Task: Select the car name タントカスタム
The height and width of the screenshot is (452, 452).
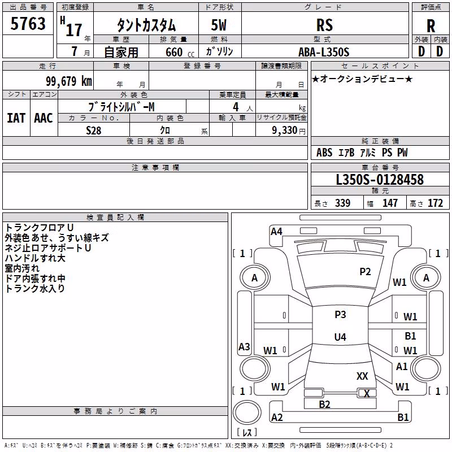Action: pos(146,25)
